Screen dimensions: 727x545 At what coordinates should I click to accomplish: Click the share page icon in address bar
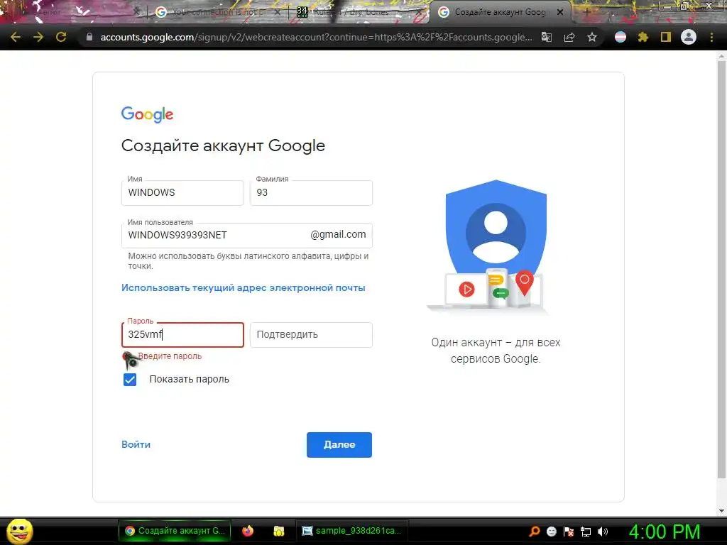569,37
